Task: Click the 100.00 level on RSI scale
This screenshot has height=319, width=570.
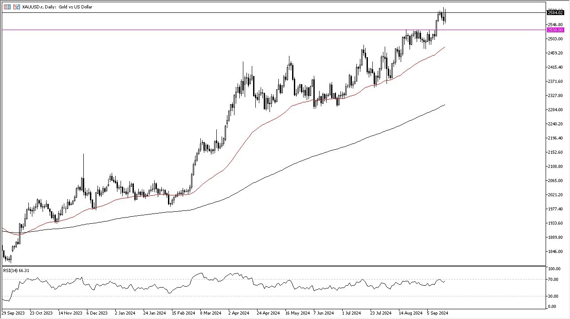Action: pos(555,269)
